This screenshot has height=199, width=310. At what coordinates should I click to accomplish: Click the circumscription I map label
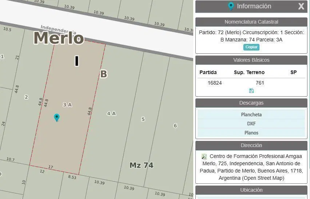77,61
